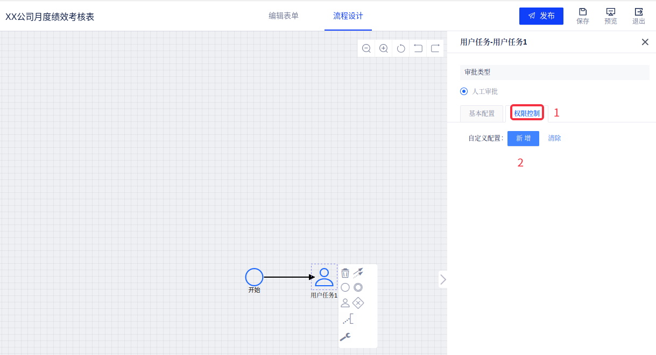Open the 基本配置 tab
The width and height of the screenshot is (656, 355).
point(482,113)
